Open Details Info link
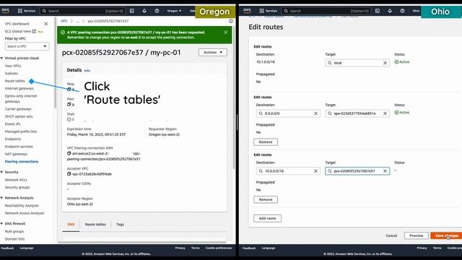Viewport: 462px width, 260px height. pyautogui.click(x=87, y=71)
